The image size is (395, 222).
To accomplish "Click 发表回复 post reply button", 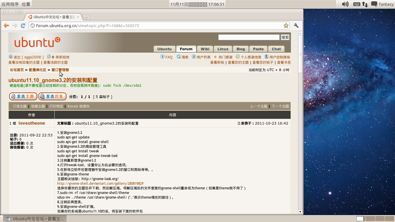I will 52,96.
